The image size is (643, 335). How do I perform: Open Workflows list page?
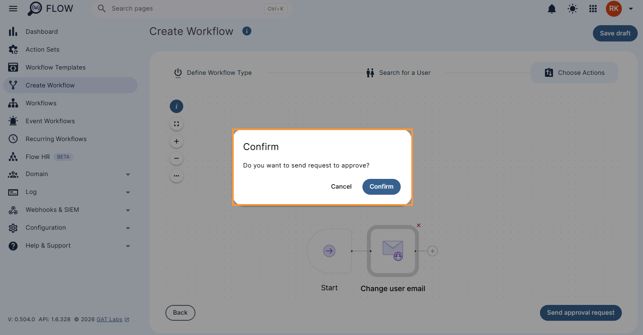[x=70, y=103]
